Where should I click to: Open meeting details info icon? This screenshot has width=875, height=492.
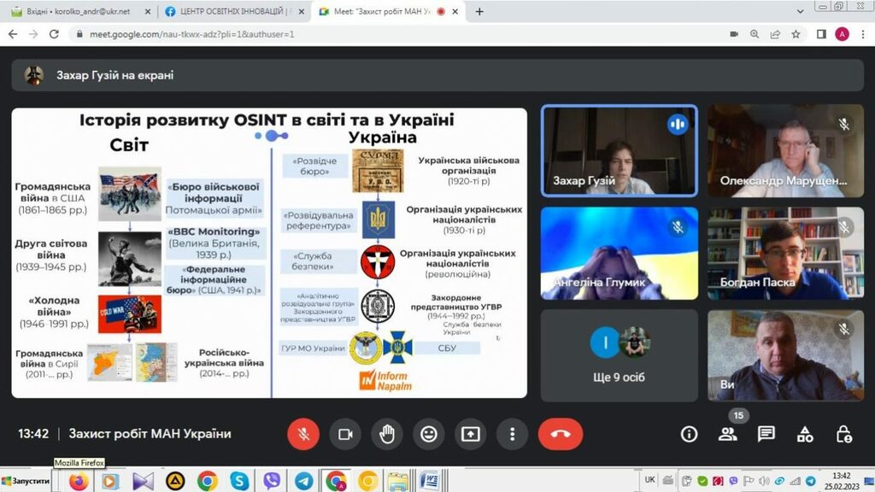689,434
